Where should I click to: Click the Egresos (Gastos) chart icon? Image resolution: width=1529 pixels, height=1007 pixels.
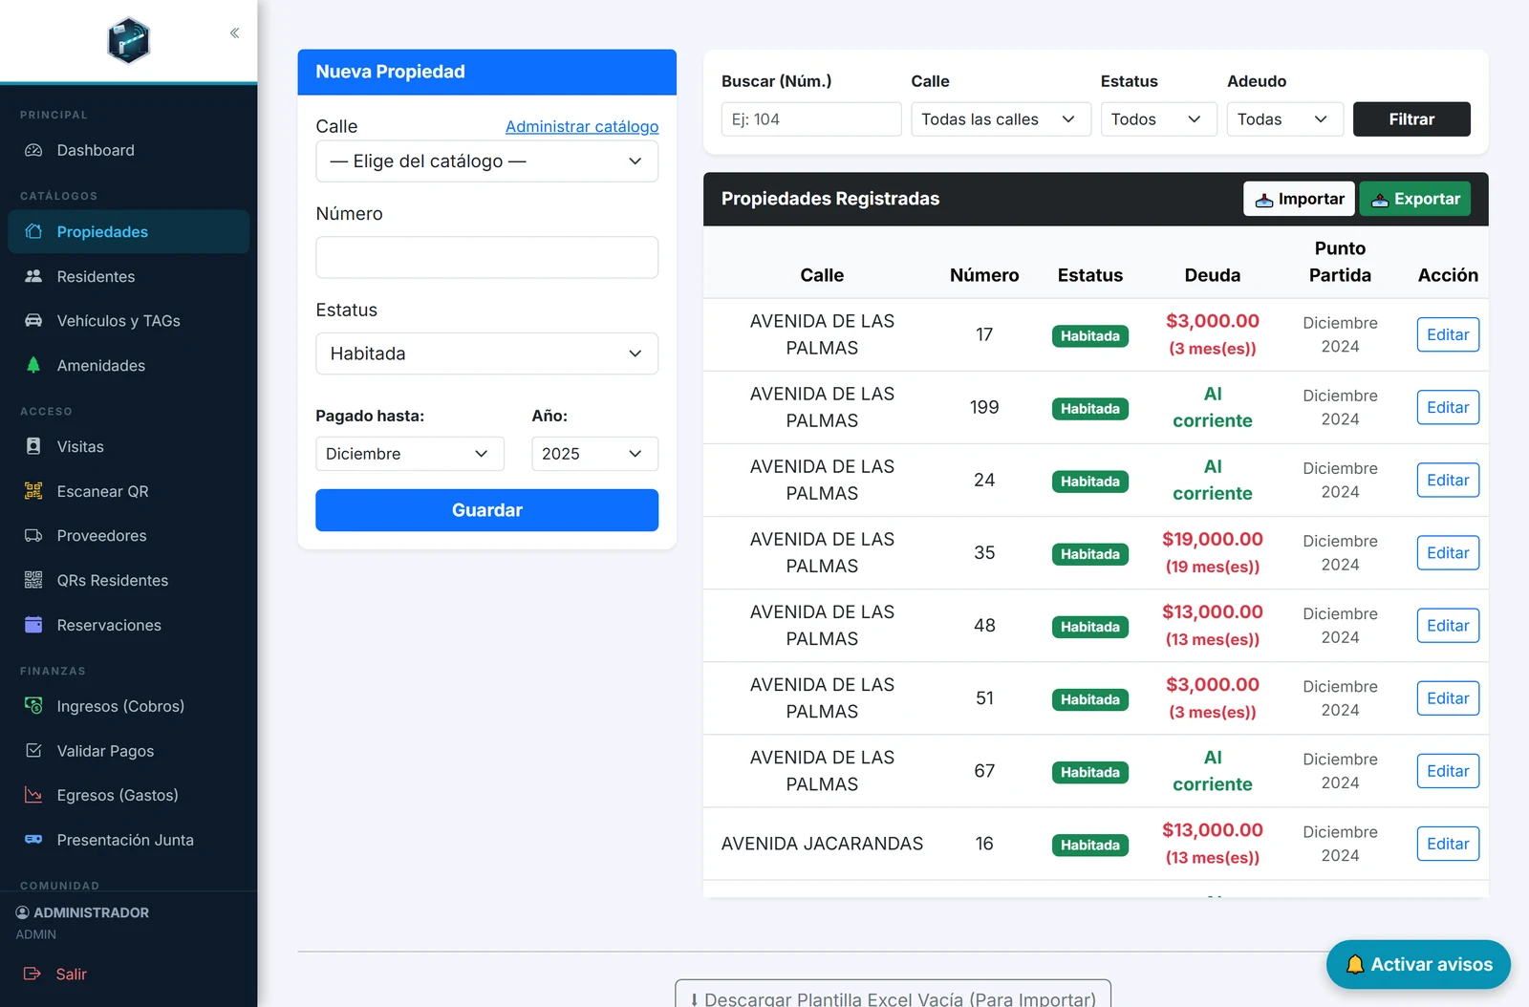33,795
